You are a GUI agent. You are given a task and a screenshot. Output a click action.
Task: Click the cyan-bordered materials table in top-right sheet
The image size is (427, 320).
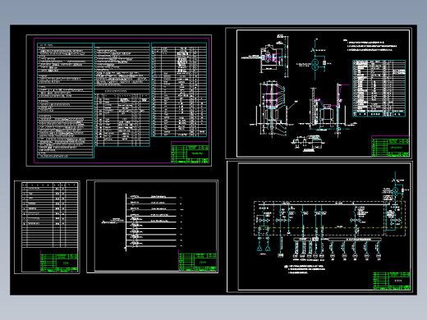pos(379,89)
